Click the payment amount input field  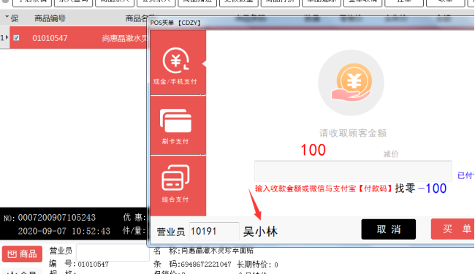tap(353, 171)
